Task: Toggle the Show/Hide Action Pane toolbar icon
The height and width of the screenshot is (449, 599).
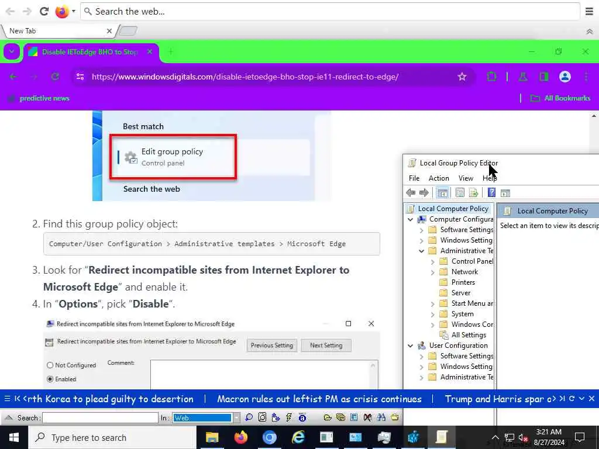Action: (505, 193)
